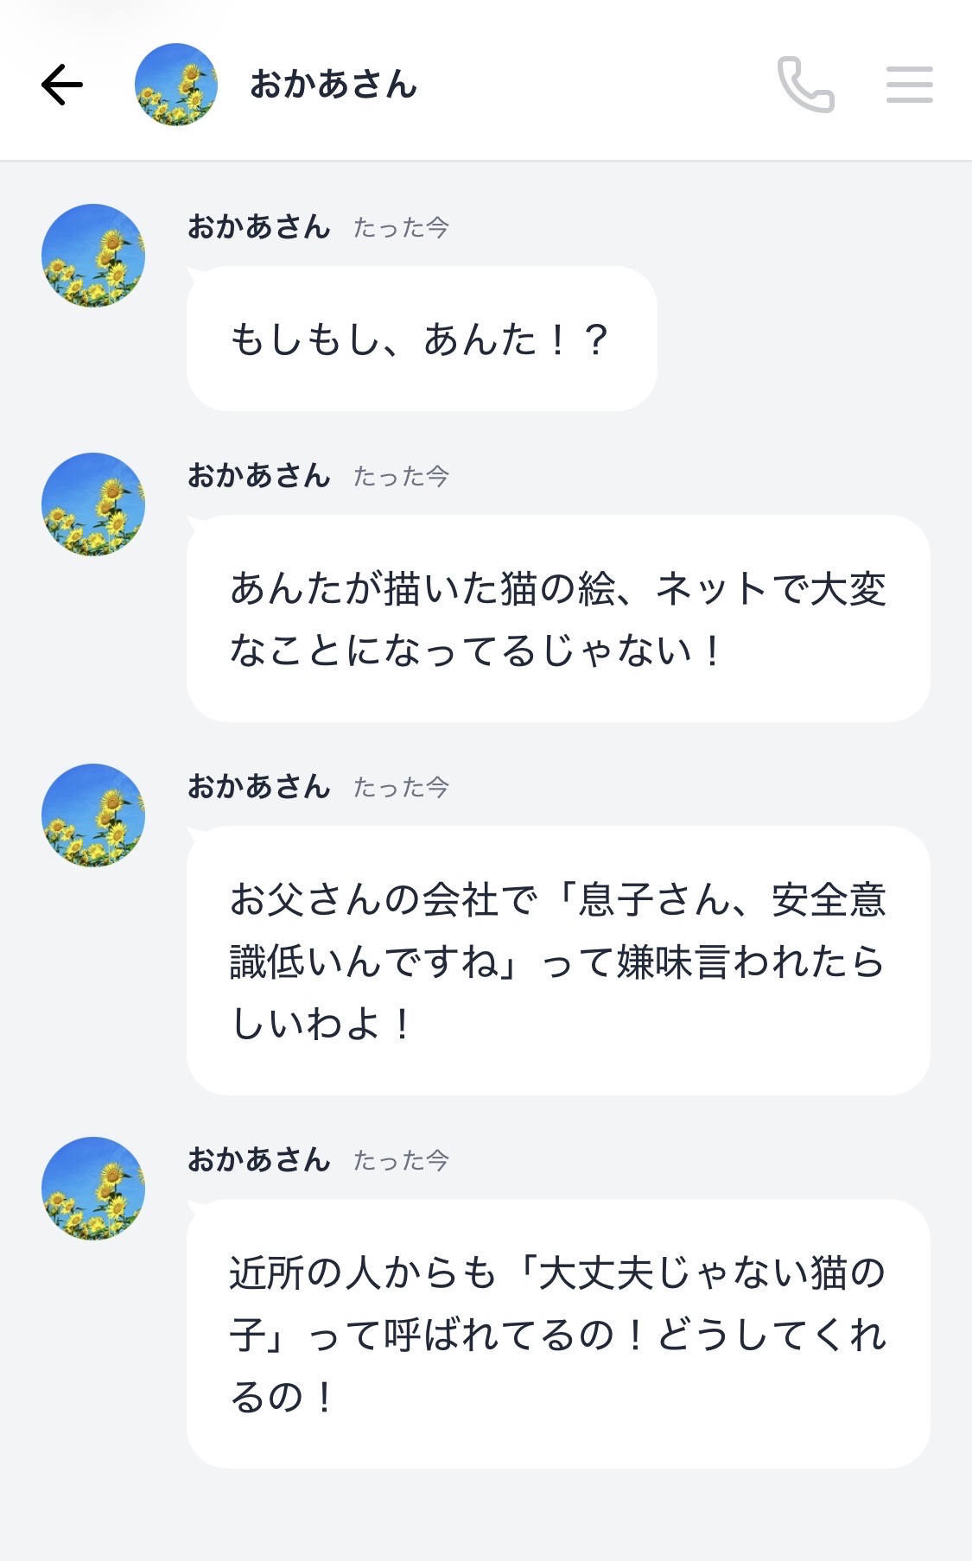
Task: Open the hamburger menu in header
Action: coord(909,85)
